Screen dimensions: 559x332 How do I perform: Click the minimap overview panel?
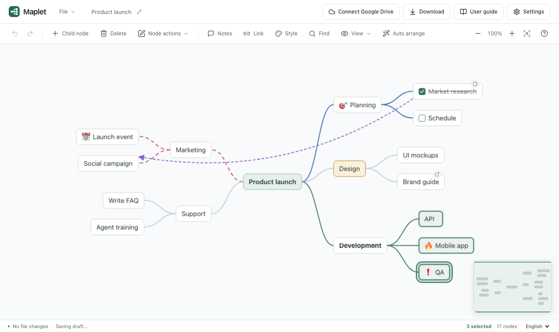point(513,287)
